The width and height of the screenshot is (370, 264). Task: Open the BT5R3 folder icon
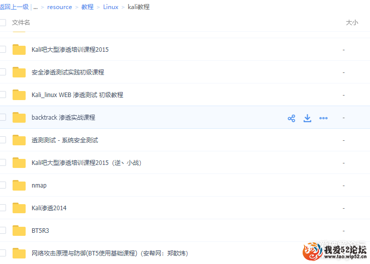click(x=19, y=230)
